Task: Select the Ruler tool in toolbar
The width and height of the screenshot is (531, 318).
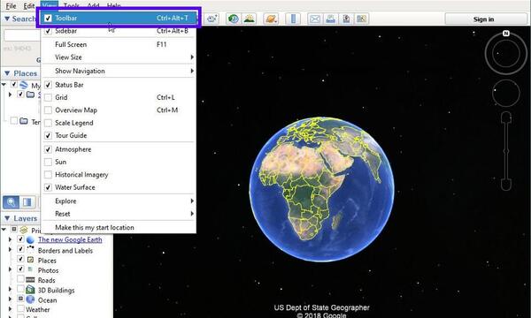Action: tap(293, 19)
